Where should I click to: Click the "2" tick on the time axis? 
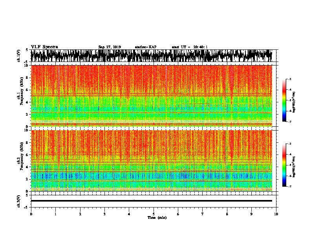(x=80, y=214)
